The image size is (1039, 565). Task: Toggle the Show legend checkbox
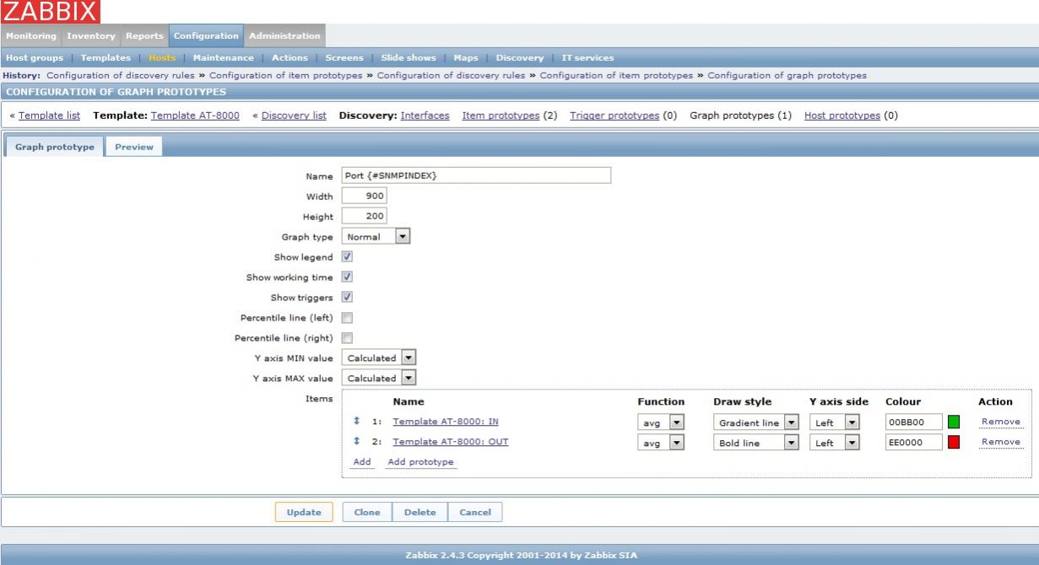347,256
